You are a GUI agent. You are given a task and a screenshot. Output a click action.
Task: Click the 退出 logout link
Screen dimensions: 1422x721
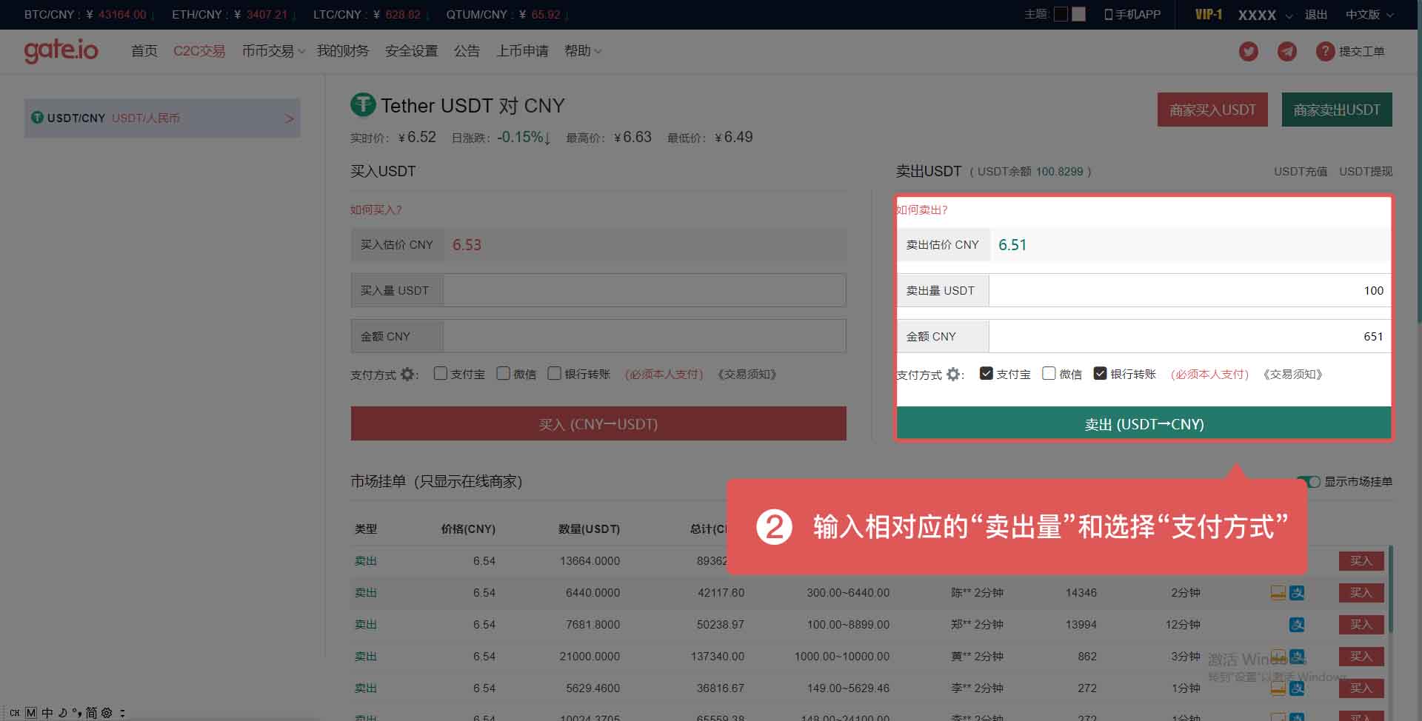1316,14
